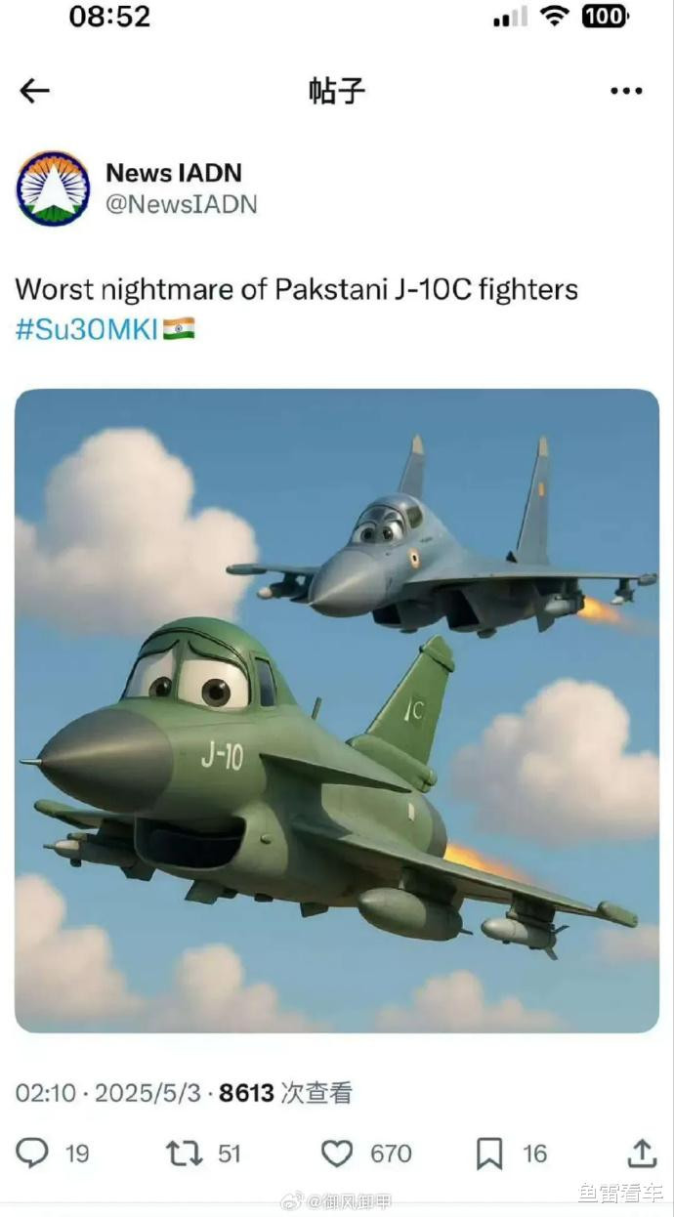Tap the cellular signal bars icon
Viewport: 674px width, 1217px height.
(510, 18)
